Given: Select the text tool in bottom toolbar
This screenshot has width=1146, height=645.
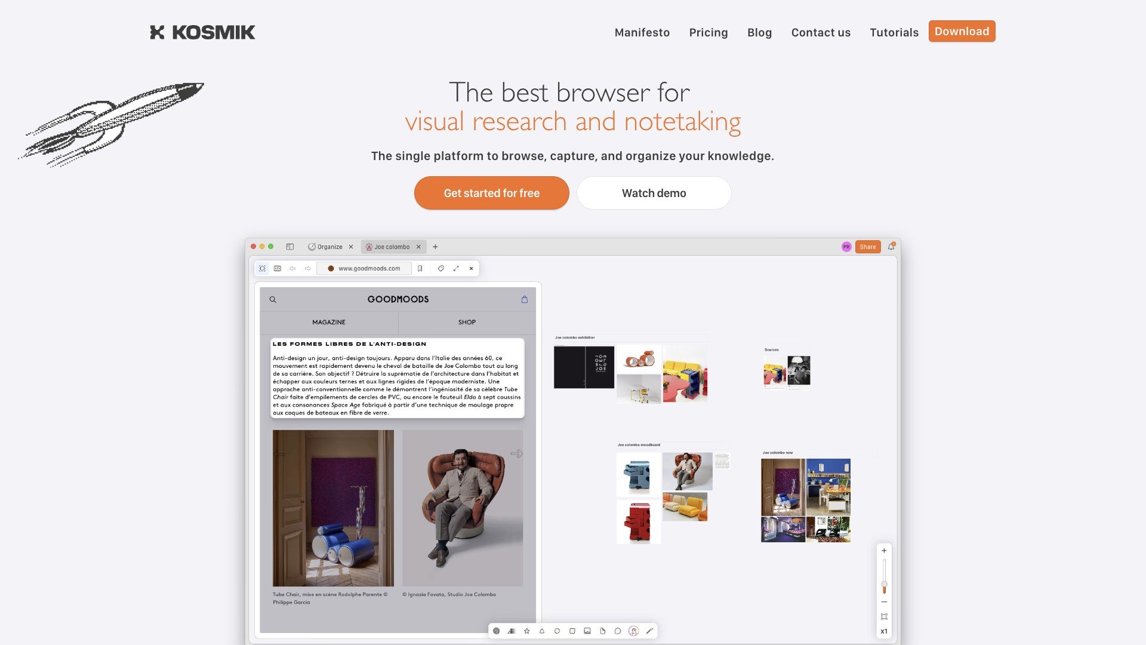Looking at the screenshot, I should coord(512,631).
